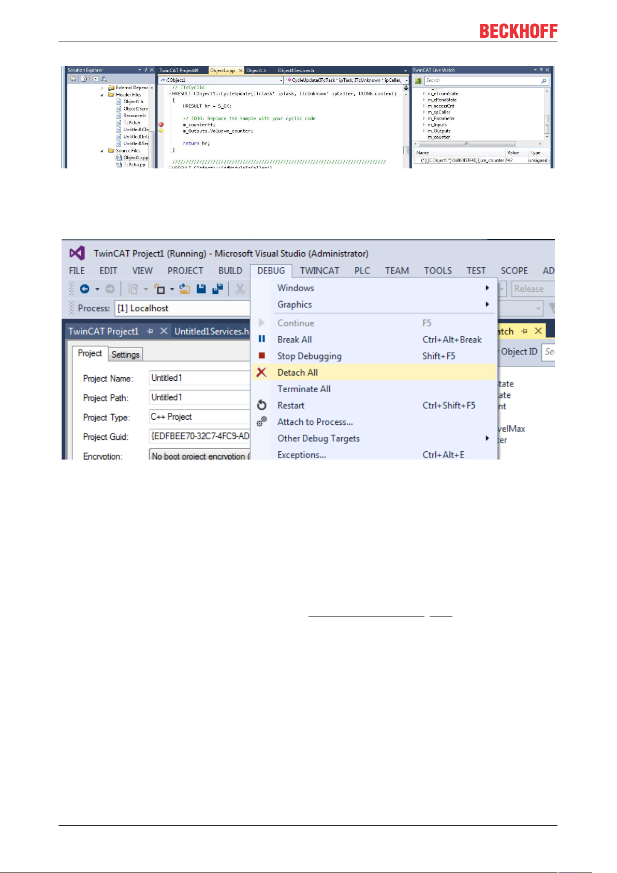This screenshot has height=873, width=617.
Task: Switch to the Settings tab
Action: point(125,354)
